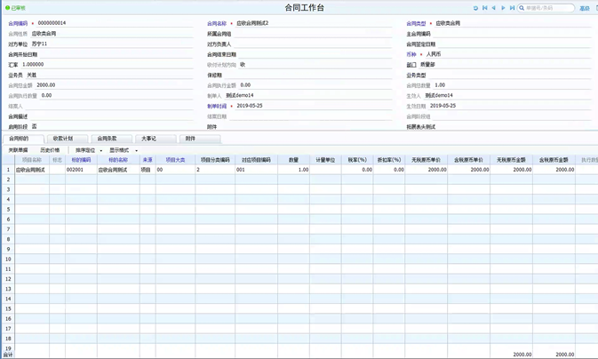Click the 生效日期 field 2019-05-25

[510, 106]
